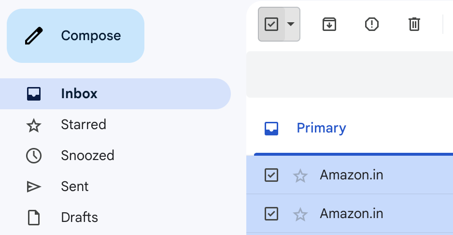The height and width of the screenshot is (235, 453).
Task: Uncheck the first Amazon.in email checkbox
Action: (271, 175)
